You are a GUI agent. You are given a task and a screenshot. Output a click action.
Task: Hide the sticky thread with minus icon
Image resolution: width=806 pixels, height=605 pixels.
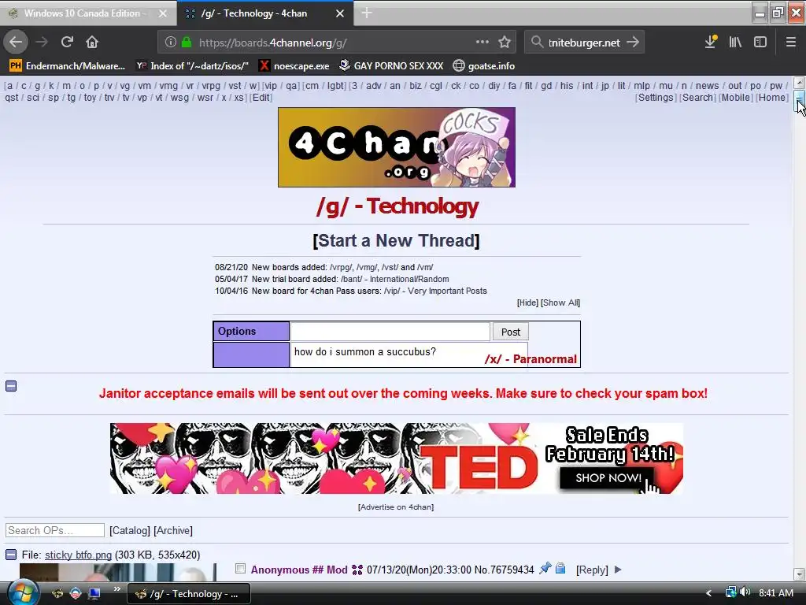11,555
